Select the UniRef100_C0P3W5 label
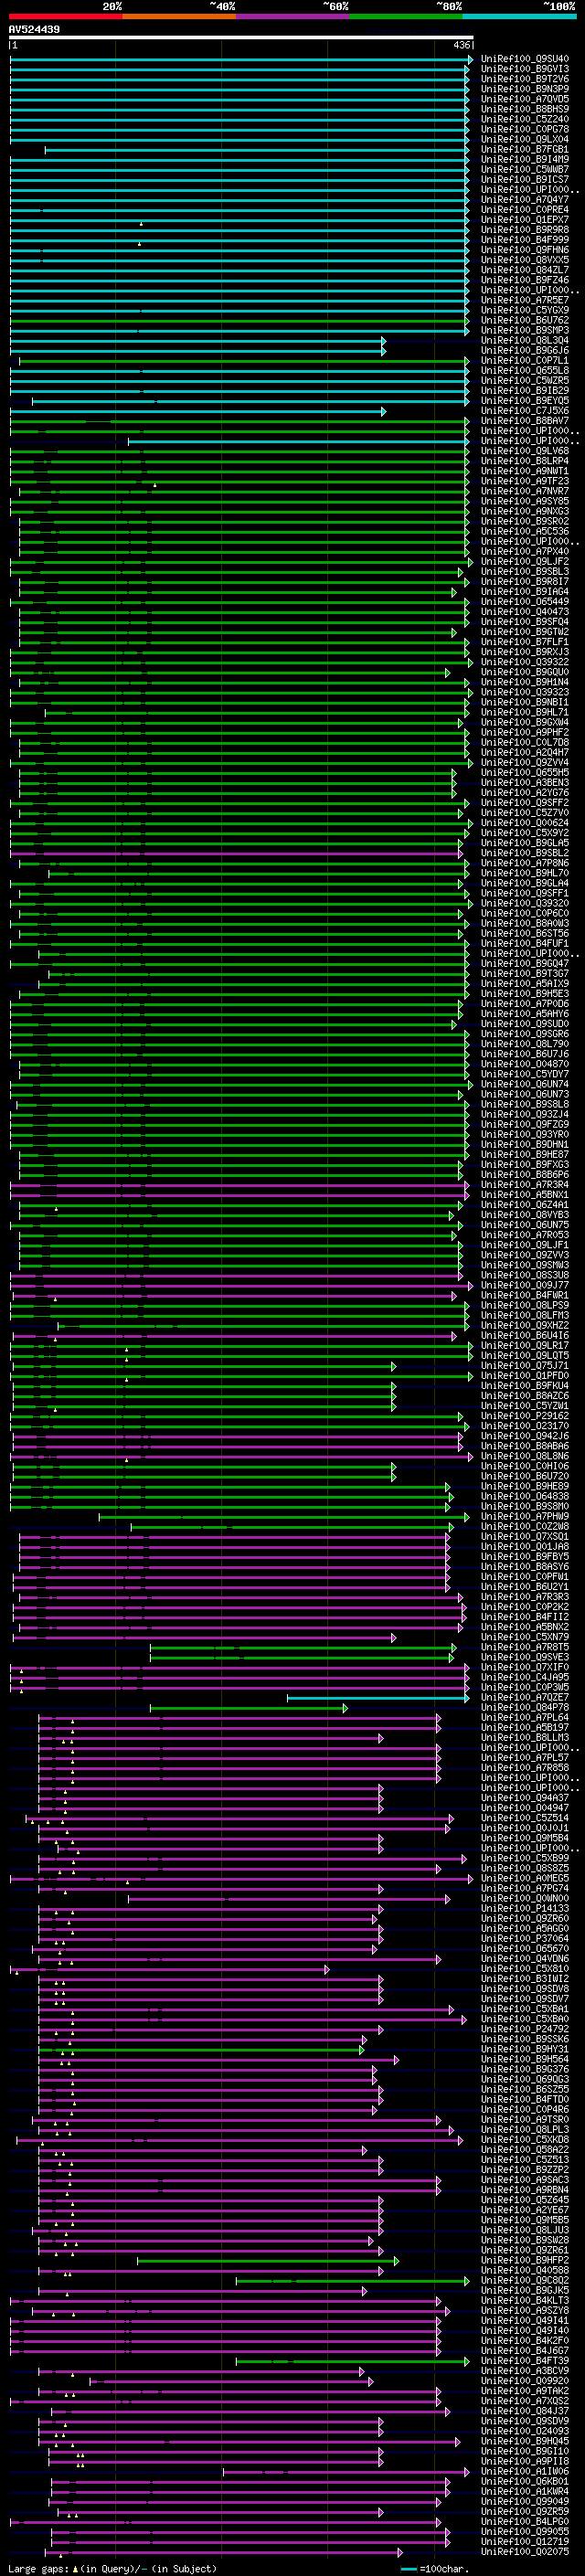Screen dimensions: 585x2576 [x=525, y=1687]
